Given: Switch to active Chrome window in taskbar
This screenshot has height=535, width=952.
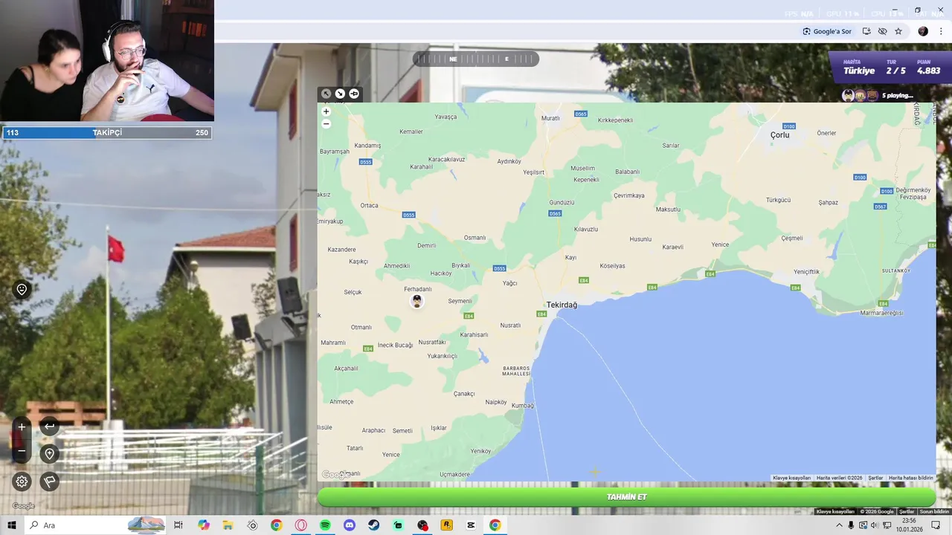Looking at the screenshot, I should (x=495, y=525).
